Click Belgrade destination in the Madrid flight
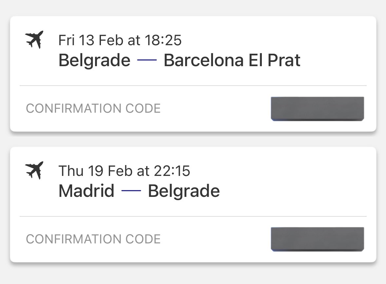 [x=184, y=191]
